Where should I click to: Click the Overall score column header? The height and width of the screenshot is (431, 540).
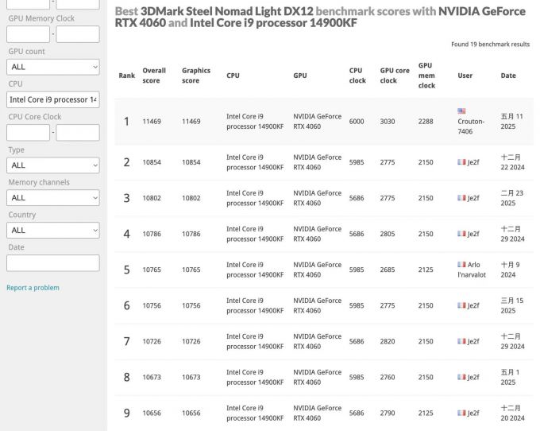(154, 76)
